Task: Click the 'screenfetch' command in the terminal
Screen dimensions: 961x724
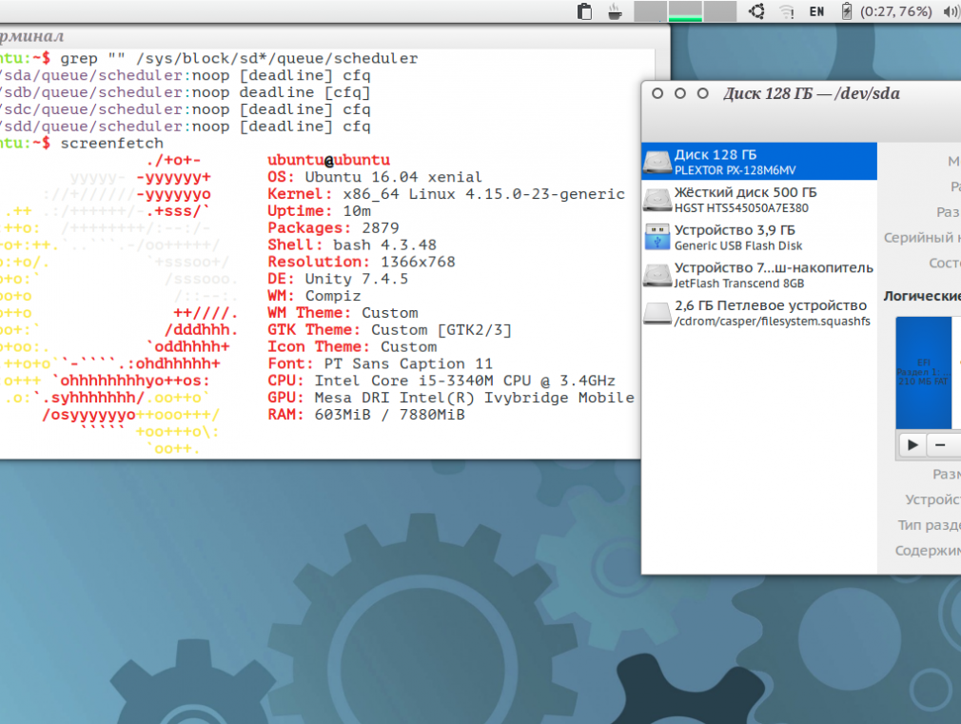Action: [x=111, y=144]
